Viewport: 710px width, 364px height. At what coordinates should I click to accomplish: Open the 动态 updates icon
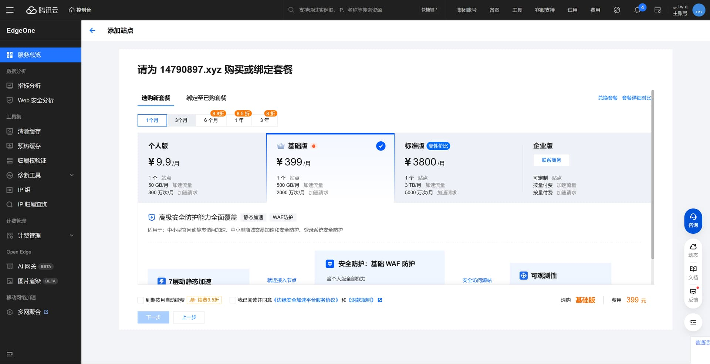pyautogui.click(x=693, y=250)
